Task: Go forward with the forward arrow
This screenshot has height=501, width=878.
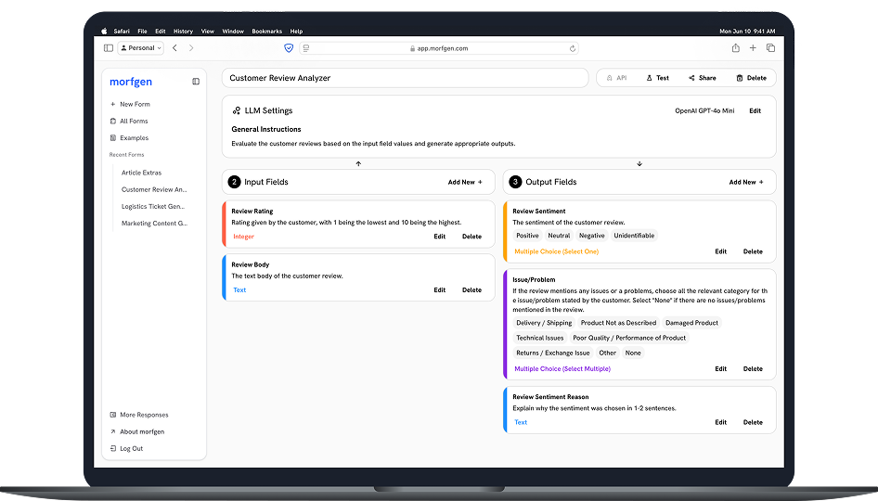Action: [191, 48]
